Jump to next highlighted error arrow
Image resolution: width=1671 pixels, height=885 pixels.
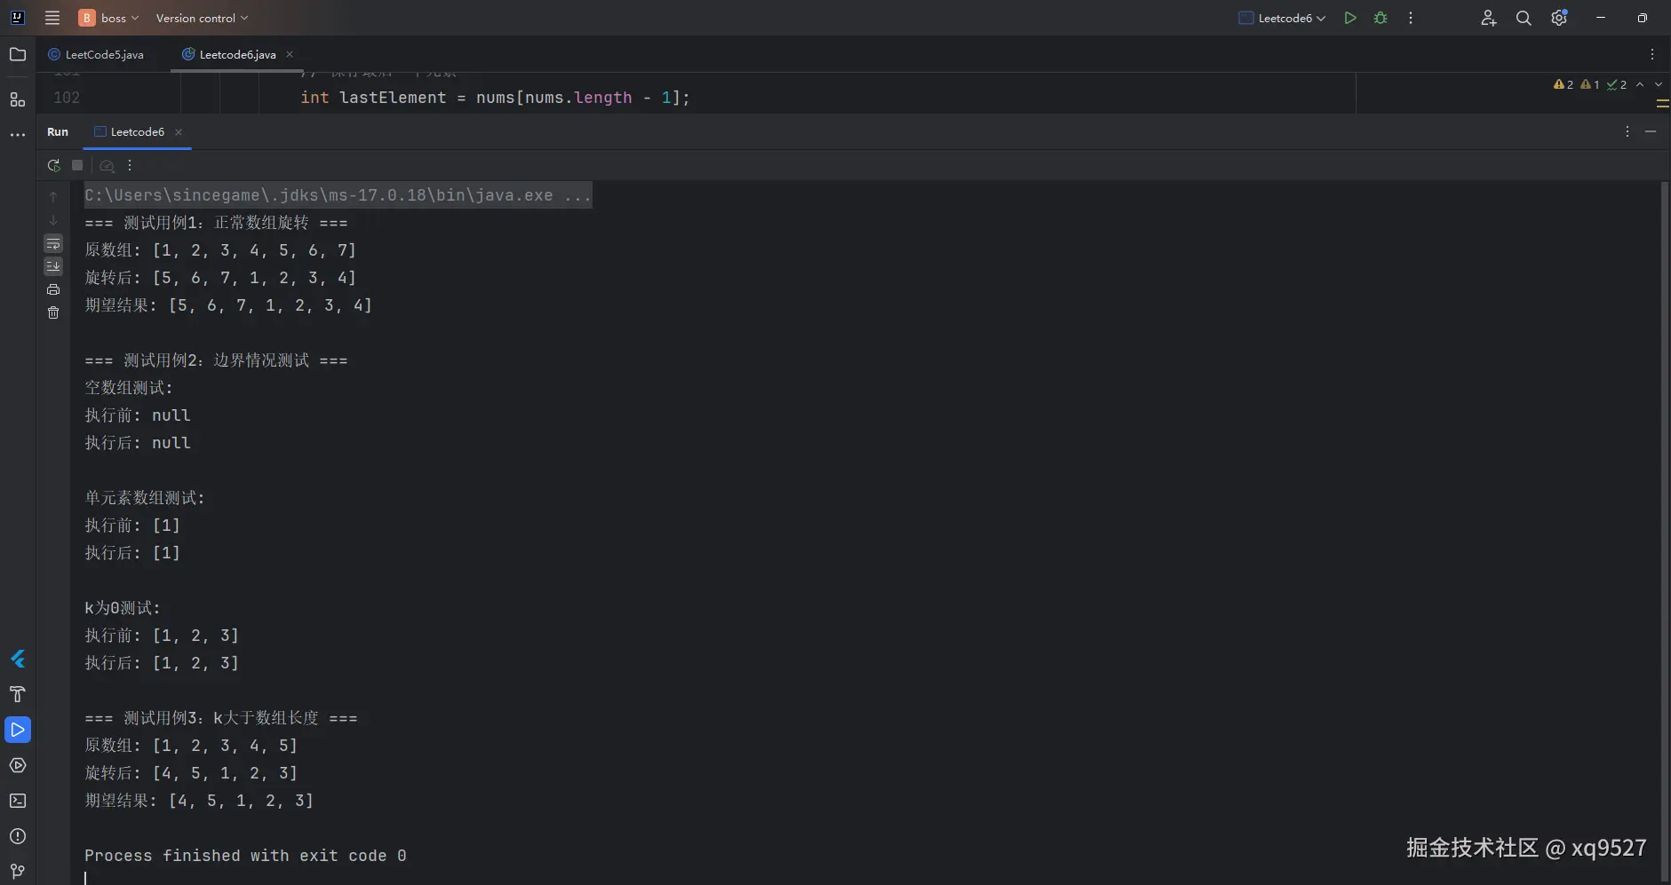point(1658,84)
